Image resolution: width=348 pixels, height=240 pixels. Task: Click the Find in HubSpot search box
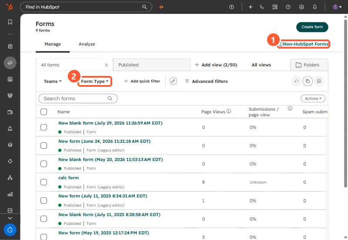point(86,7)
